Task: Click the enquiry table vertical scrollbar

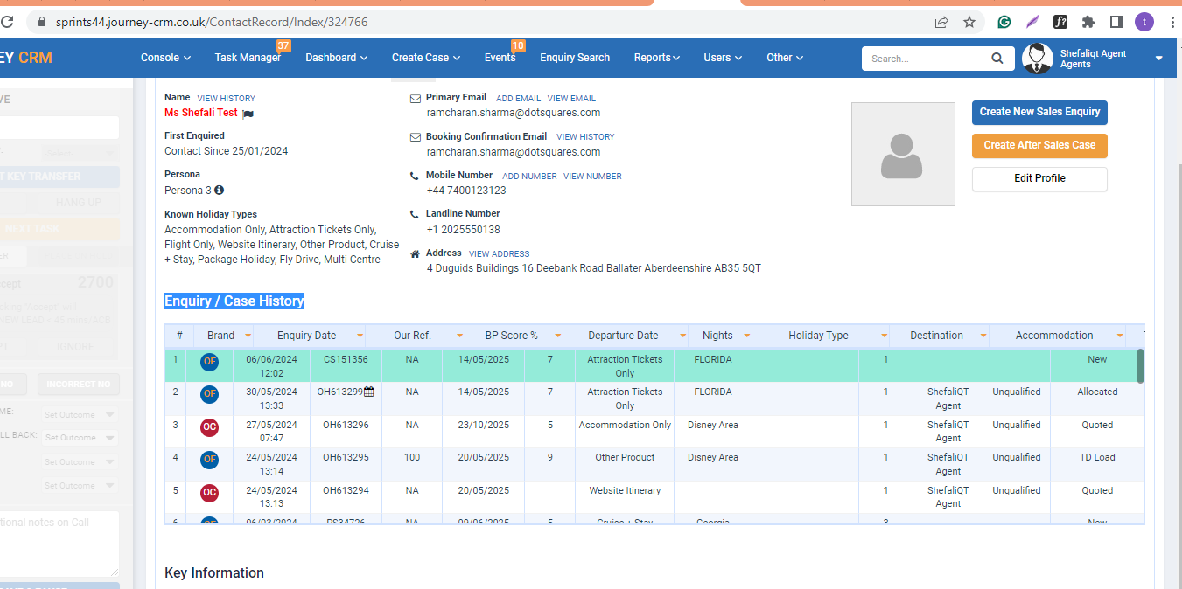Action: point(1140,365)
